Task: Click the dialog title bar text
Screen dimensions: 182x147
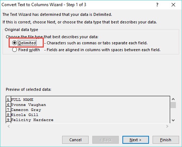Action: 44,5
